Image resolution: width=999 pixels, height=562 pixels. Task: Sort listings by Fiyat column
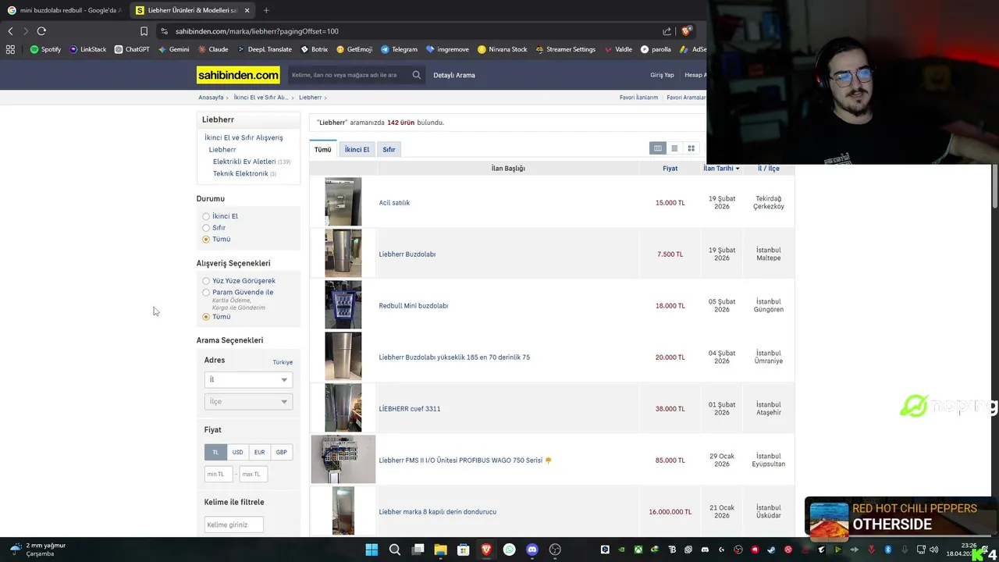click(x=670, y=169)
